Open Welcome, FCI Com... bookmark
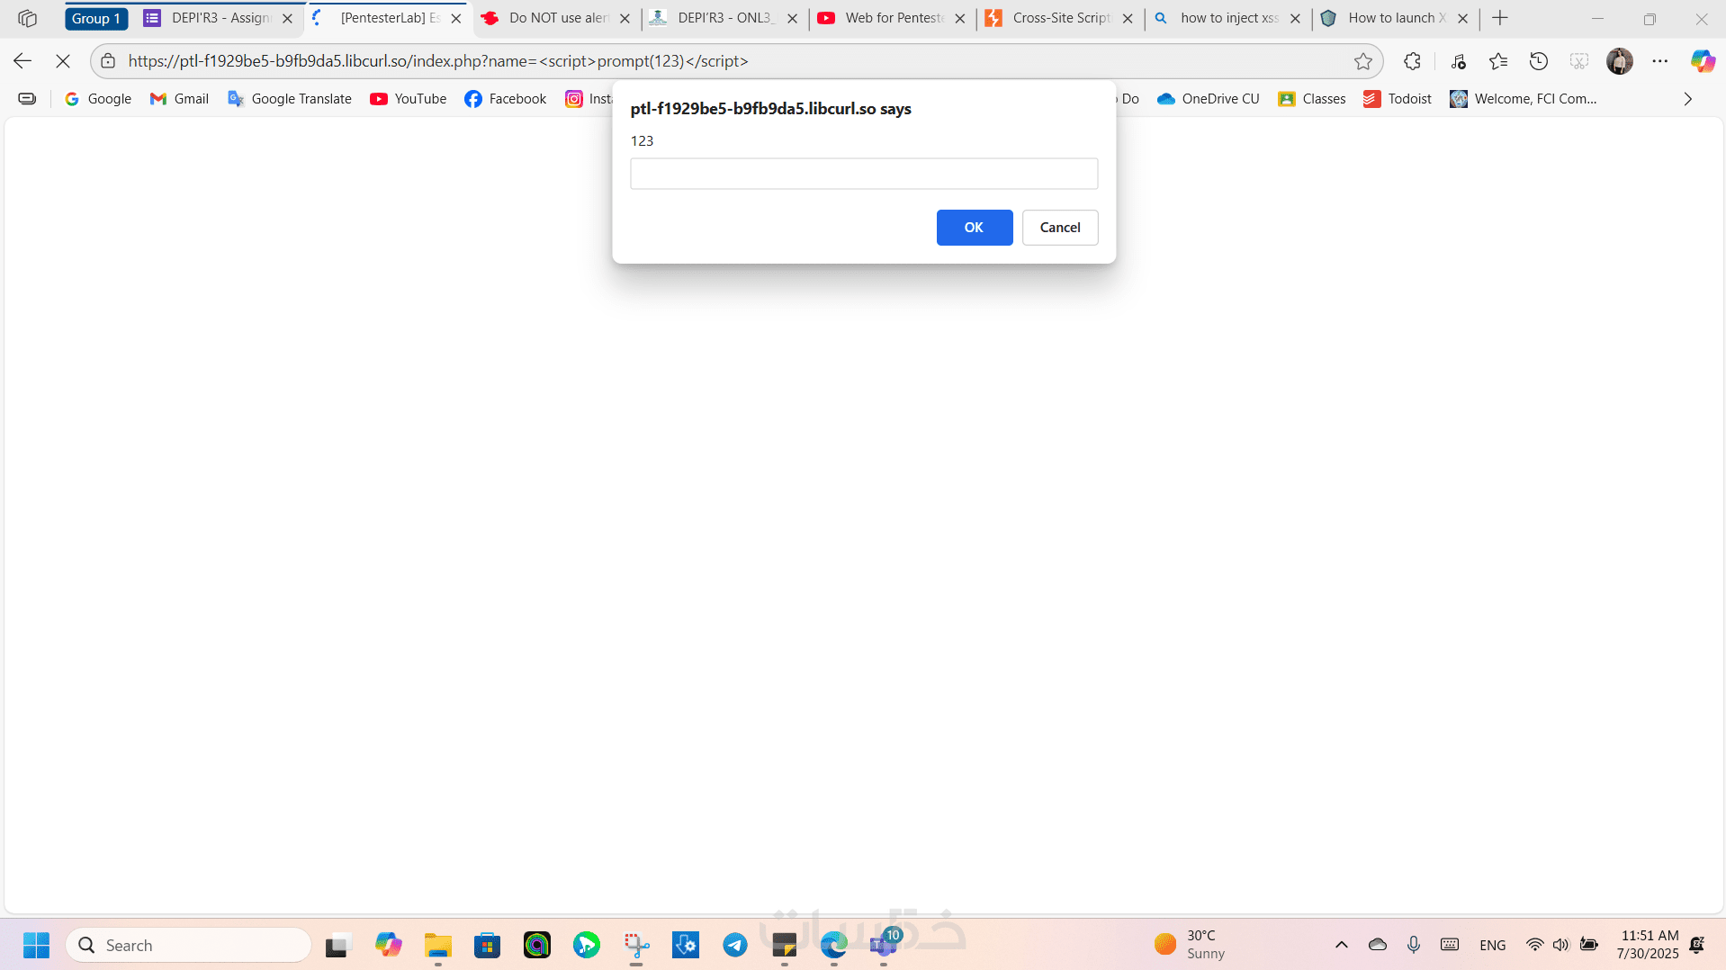The width and height of the screenshot is (1726, 970). pos(1524,99)
